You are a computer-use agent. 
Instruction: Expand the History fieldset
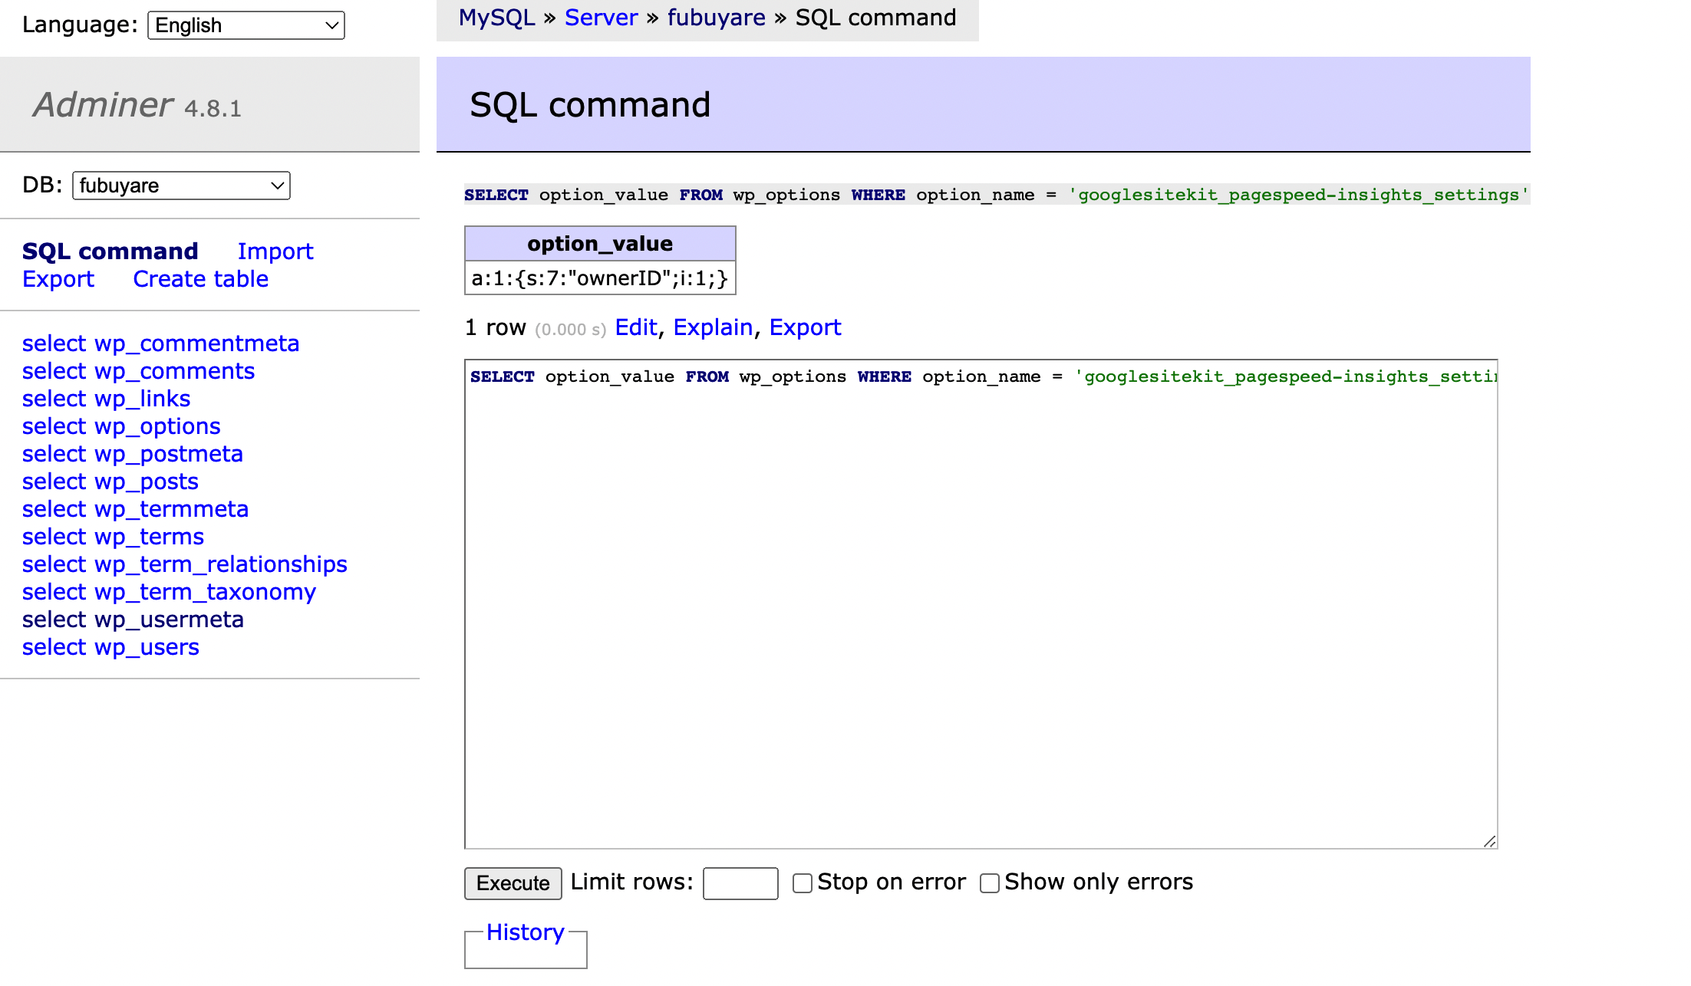[x=525, y=932]
